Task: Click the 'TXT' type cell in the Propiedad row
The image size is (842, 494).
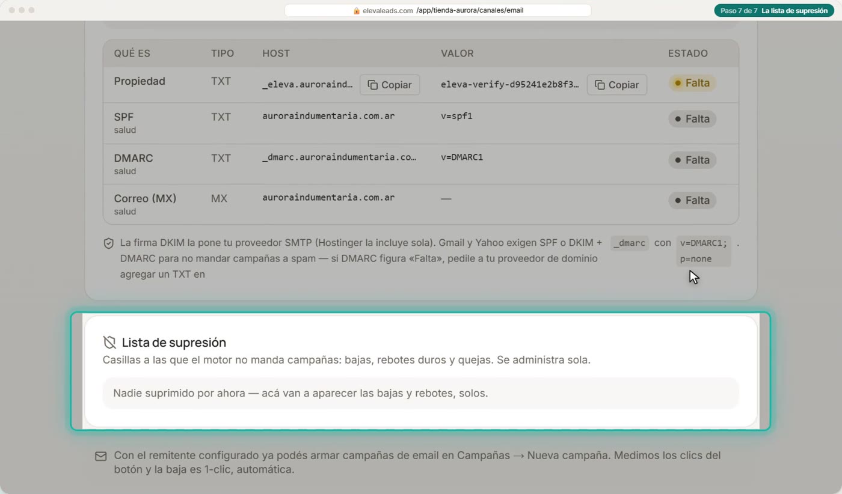Action: point(221,81)
